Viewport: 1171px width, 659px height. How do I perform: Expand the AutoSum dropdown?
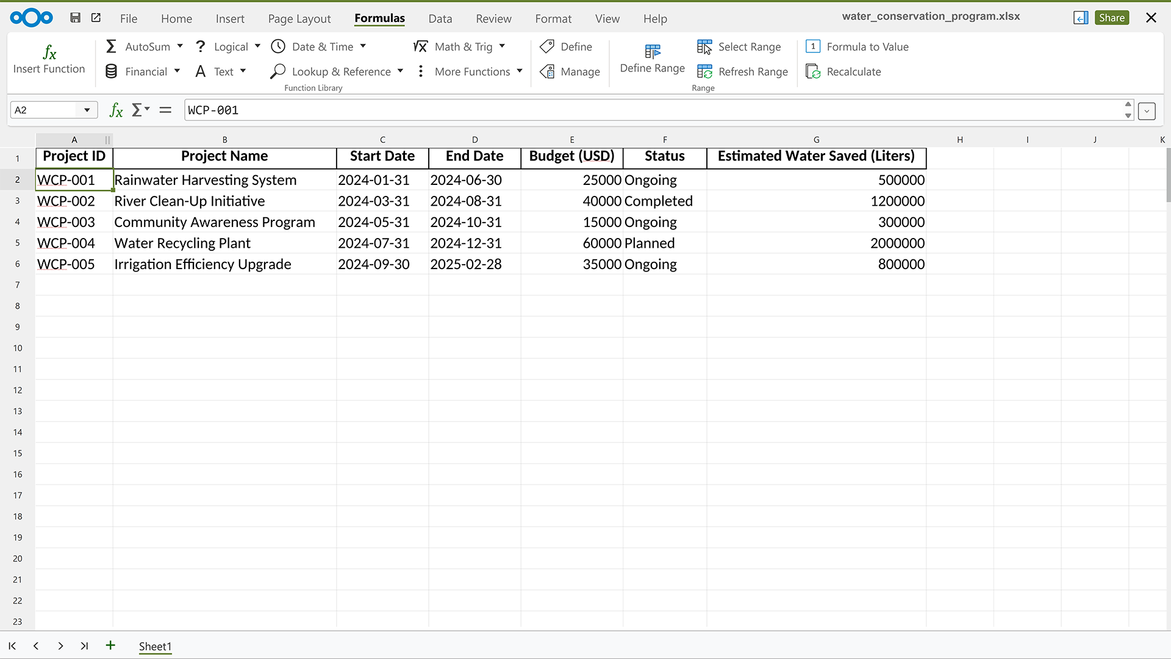click(180, 46)
